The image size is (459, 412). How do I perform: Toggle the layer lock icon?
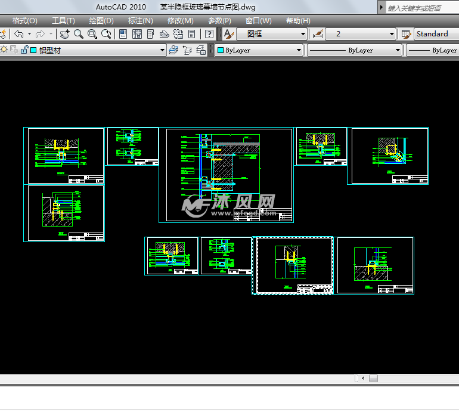24,51
